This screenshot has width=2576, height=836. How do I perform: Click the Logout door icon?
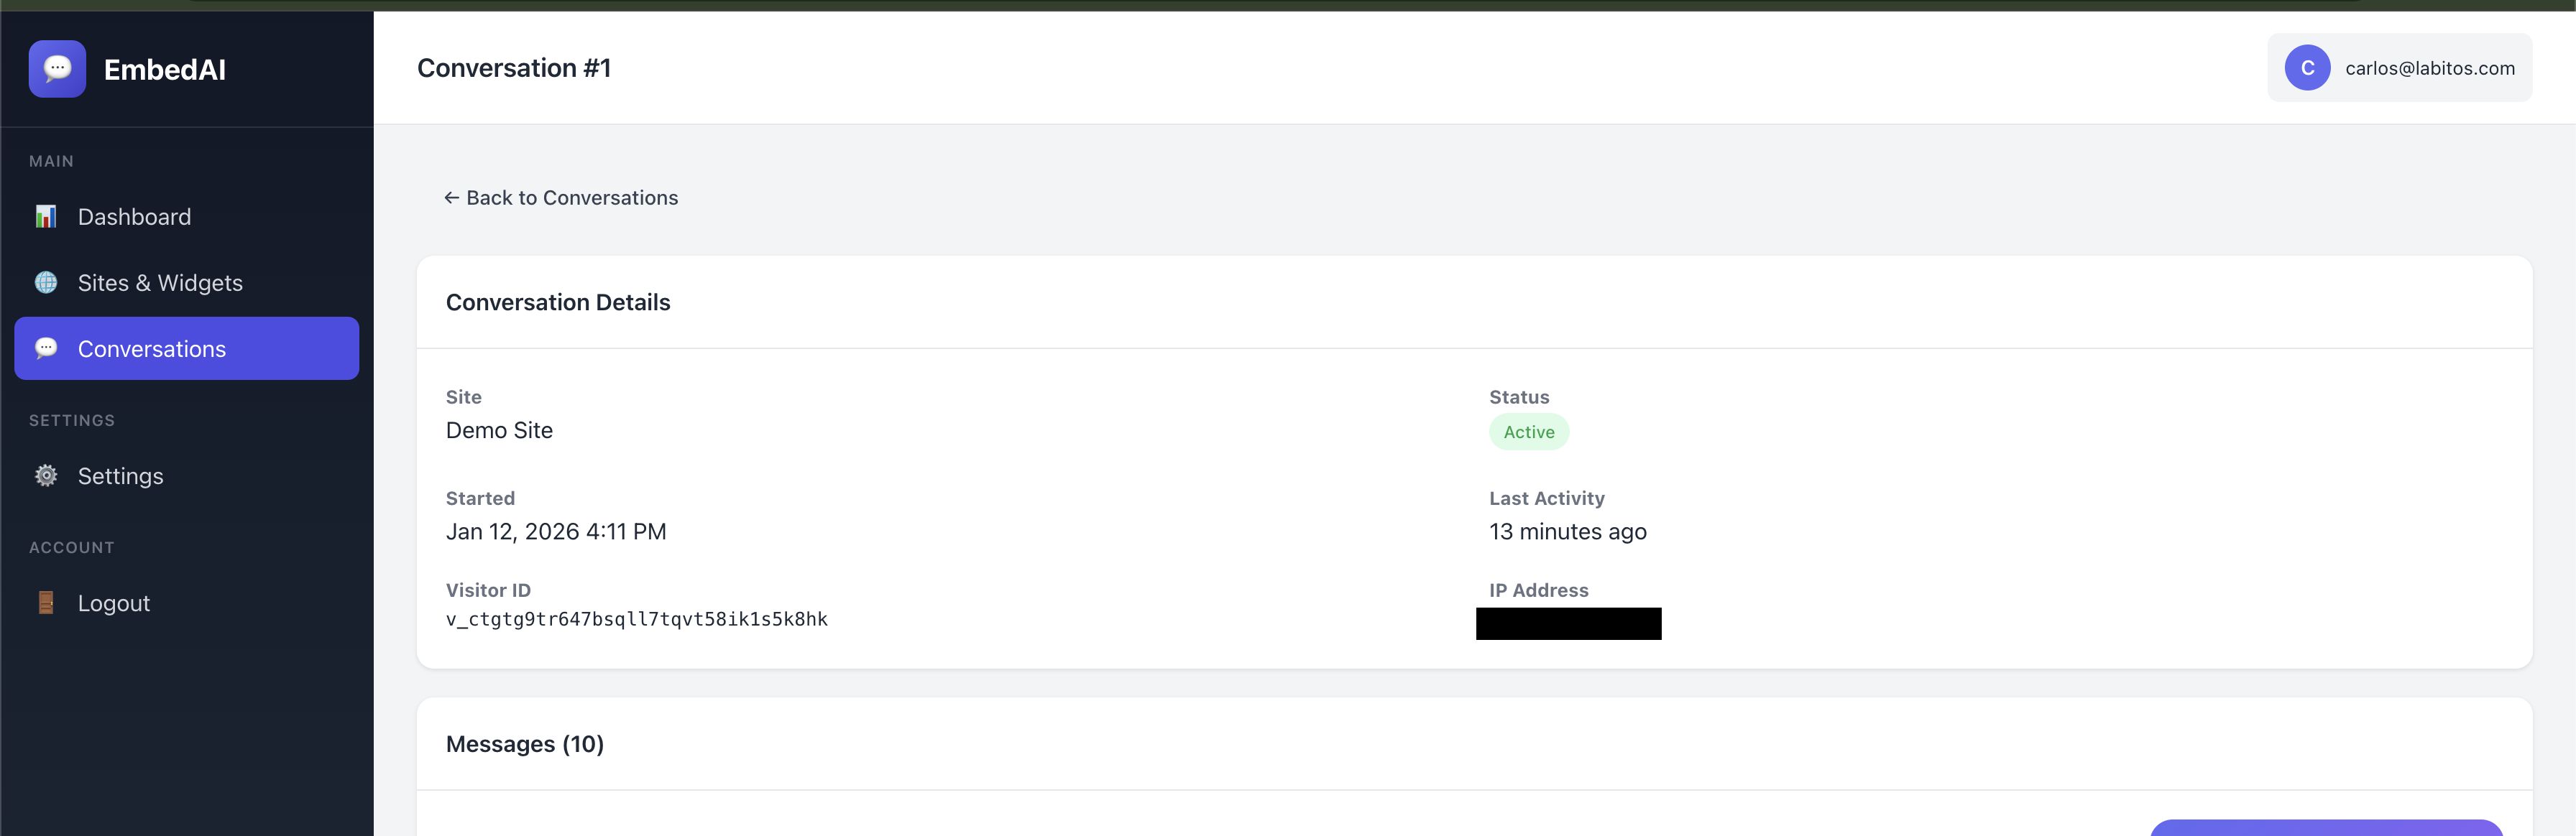pos(46,603)
